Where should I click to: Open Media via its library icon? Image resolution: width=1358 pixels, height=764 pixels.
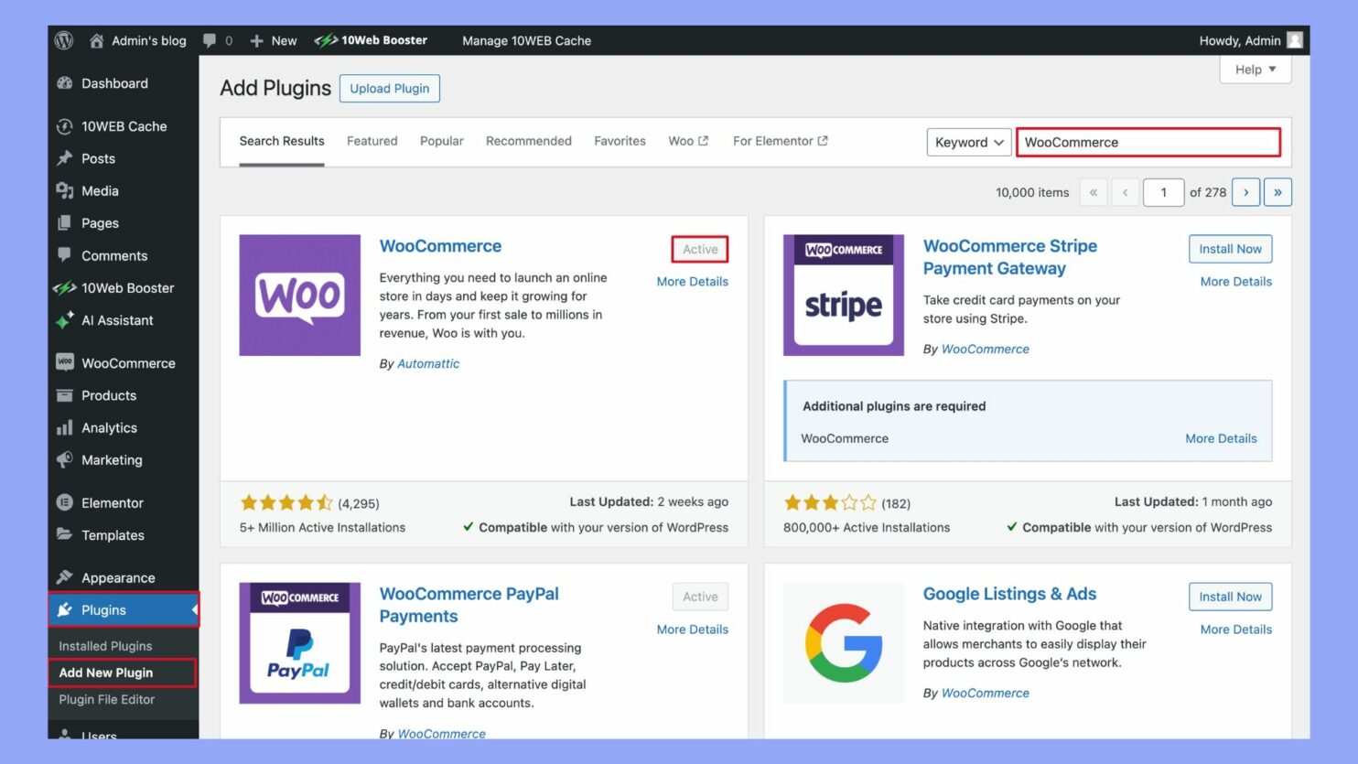(64, 190)
